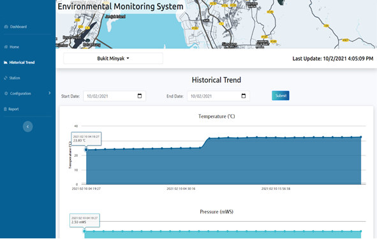Open the Start Date calendar picker icon
The width and height of the screenshot is (377, 239).
coord(140,96)
